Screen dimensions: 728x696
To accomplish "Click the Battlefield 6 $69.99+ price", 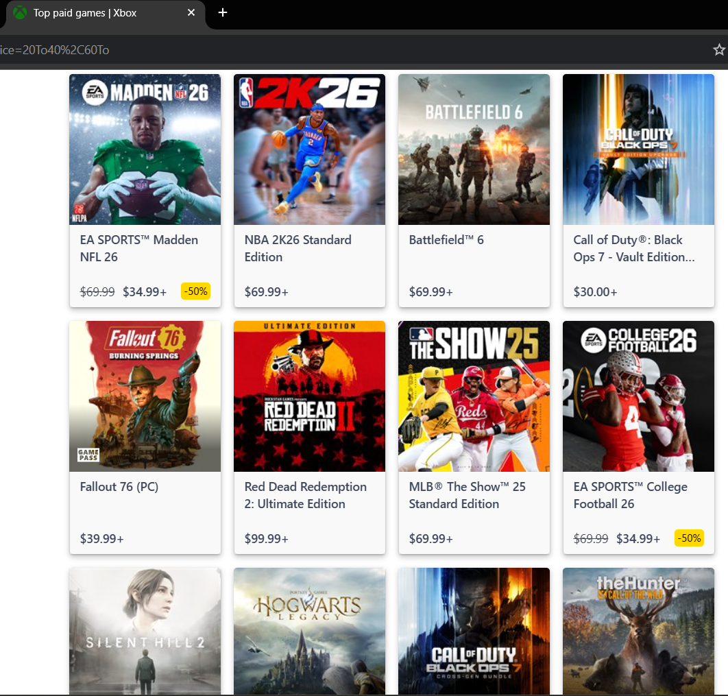I will point(430,292).
